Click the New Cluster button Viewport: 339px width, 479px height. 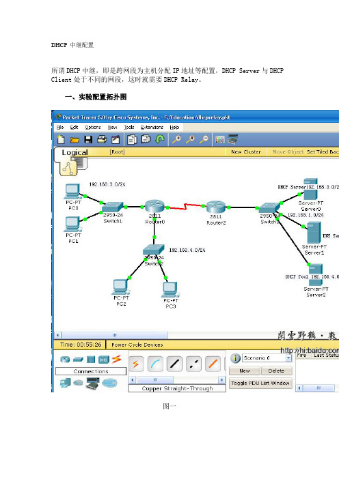click(x=246, y=152)
